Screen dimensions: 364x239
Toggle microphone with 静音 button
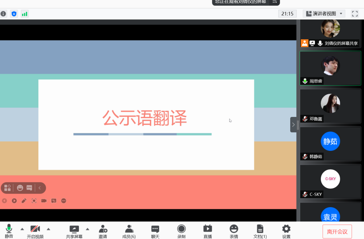(x=9, y=231)
